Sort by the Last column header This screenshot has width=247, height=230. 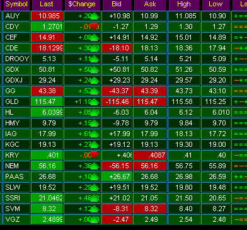pos(47,4)
